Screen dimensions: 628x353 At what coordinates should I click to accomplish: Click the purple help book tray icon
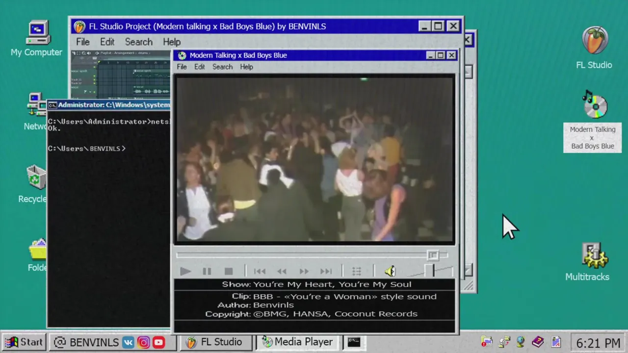point(538,342)
